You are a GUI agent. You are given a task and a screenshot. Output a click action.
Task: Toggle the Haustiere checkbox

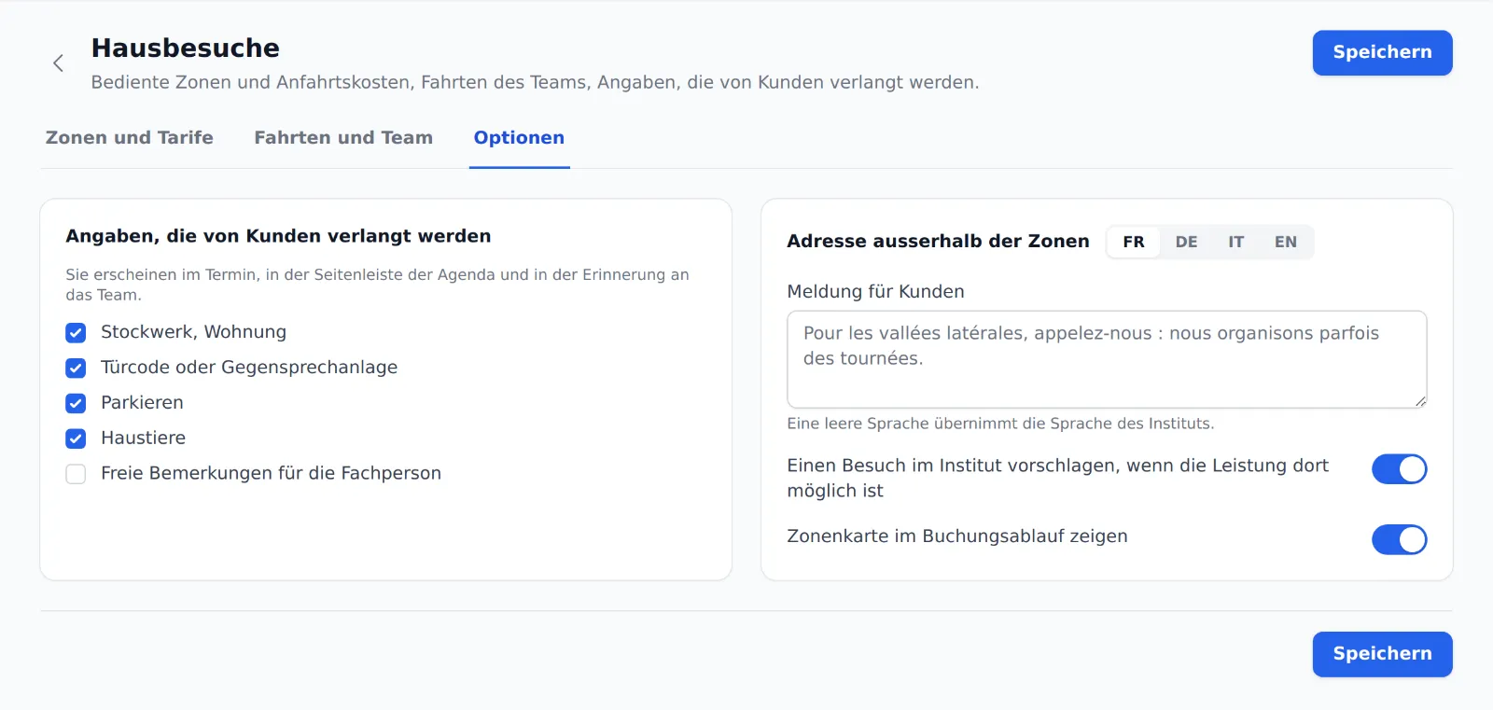[x=76, y=439]
